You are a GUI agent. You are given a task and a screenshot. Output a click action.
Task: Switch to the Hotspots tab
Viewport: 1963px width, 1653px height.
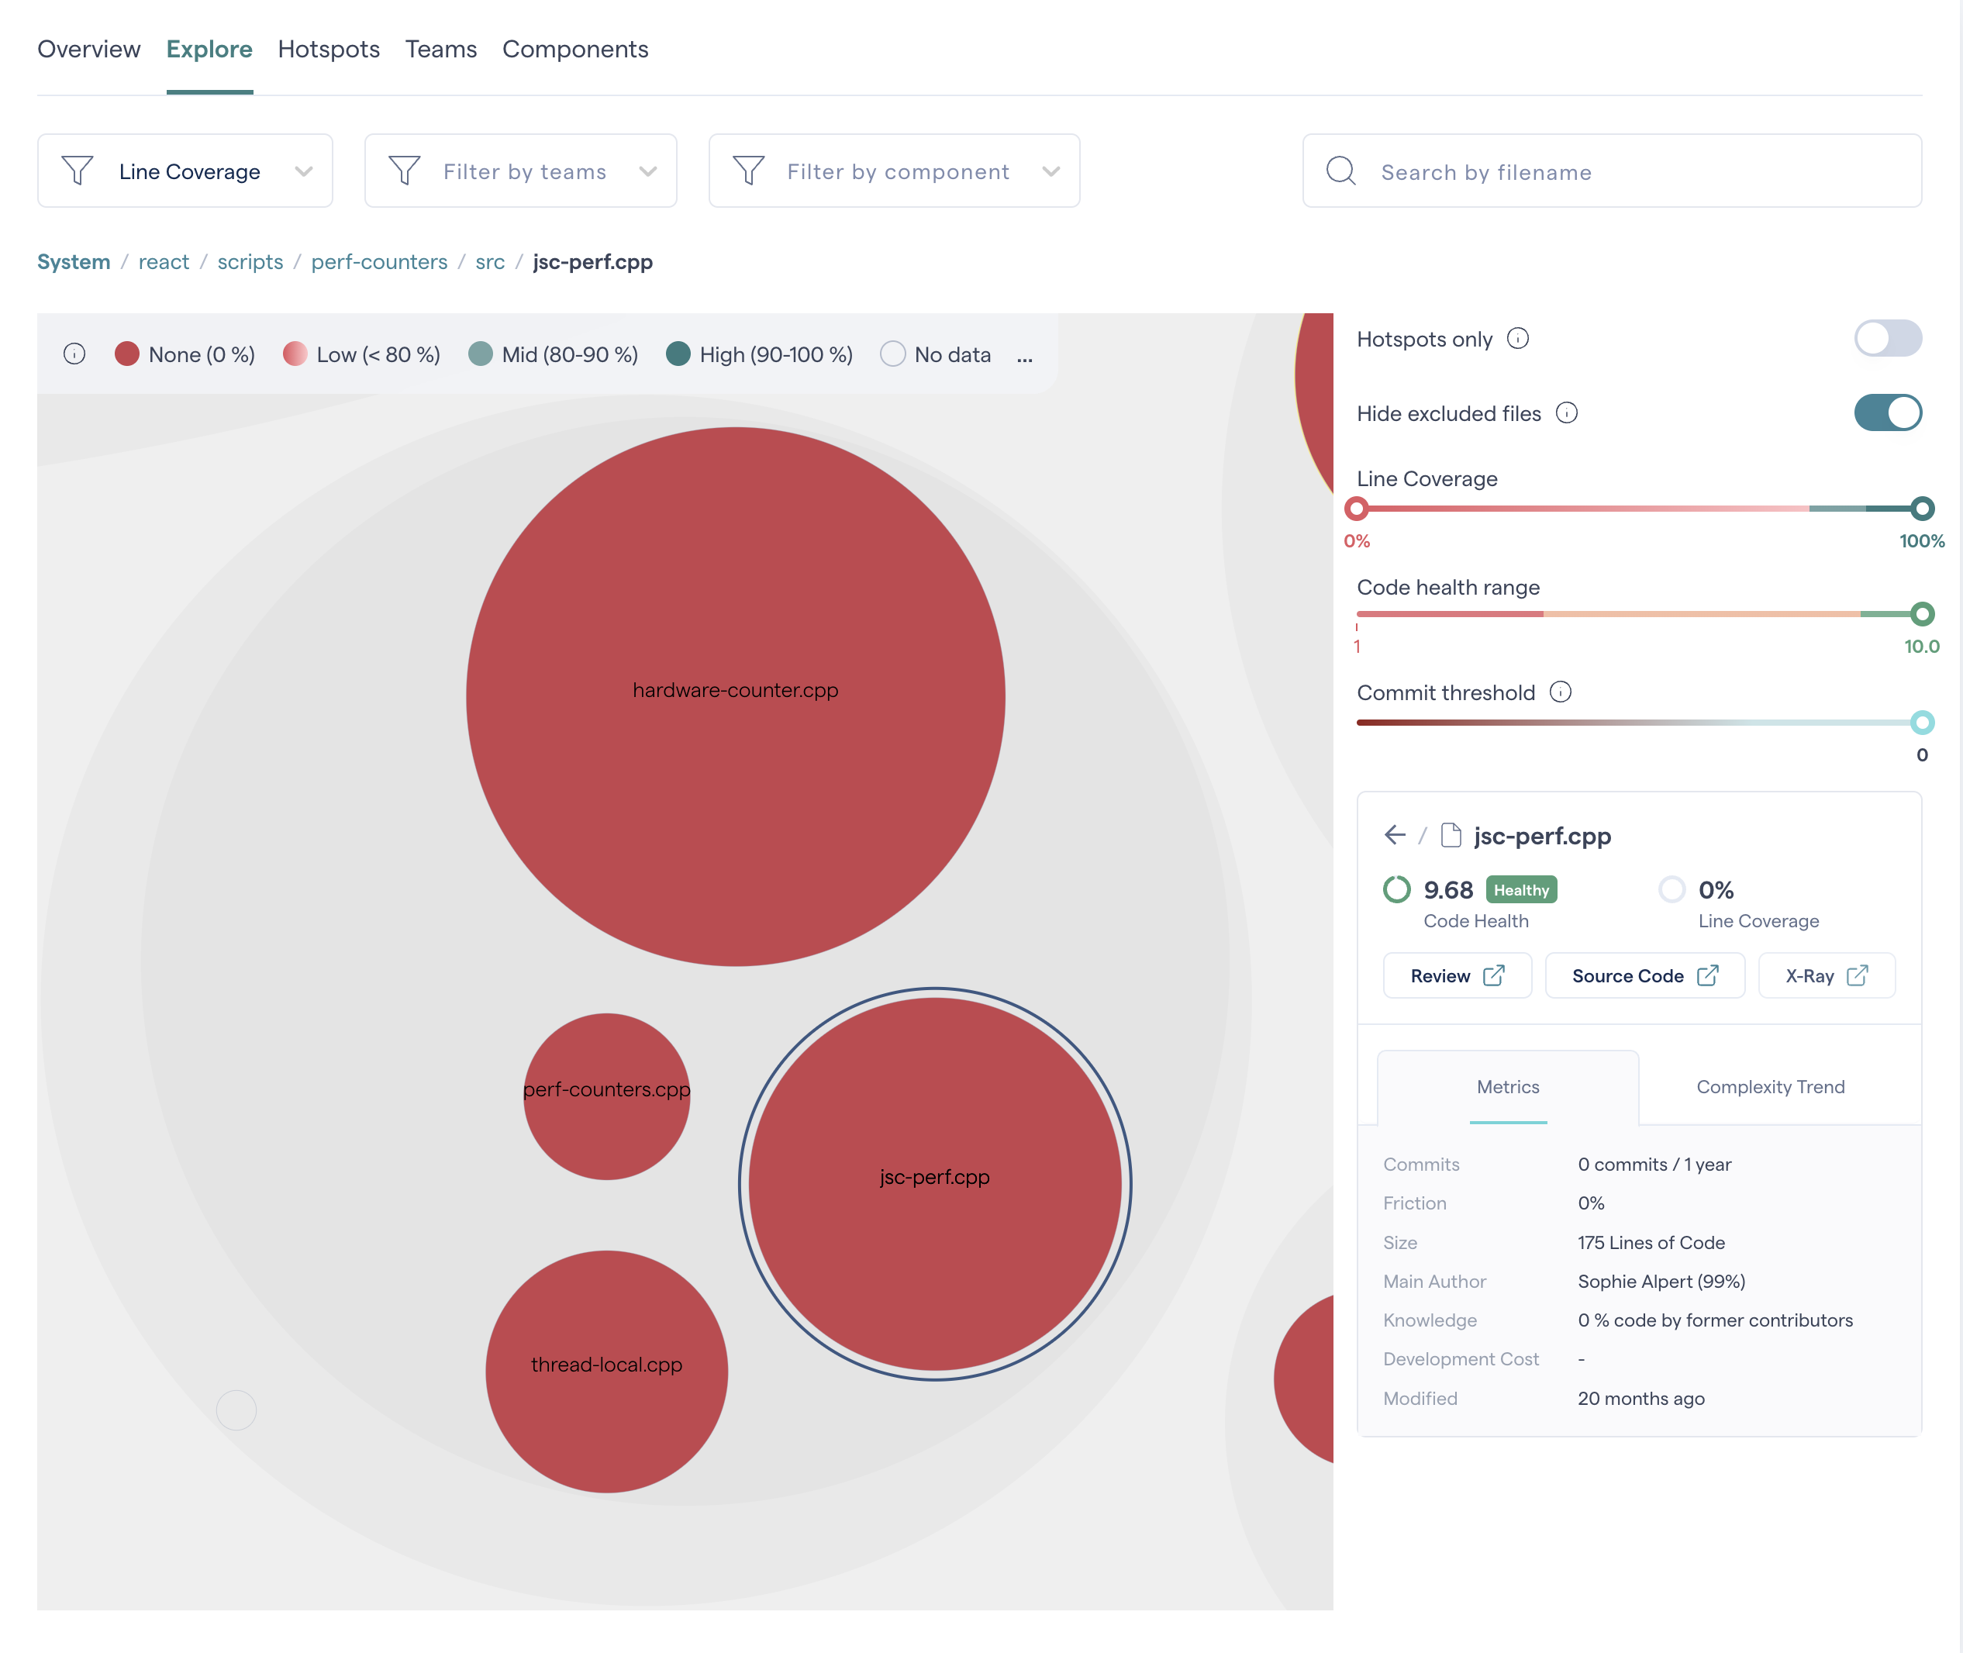coord(328,49)
